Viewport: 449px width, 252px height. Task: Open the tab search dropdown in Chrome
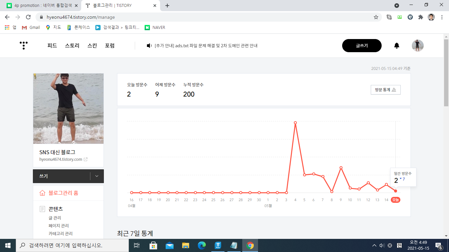(x=397, y=5)
